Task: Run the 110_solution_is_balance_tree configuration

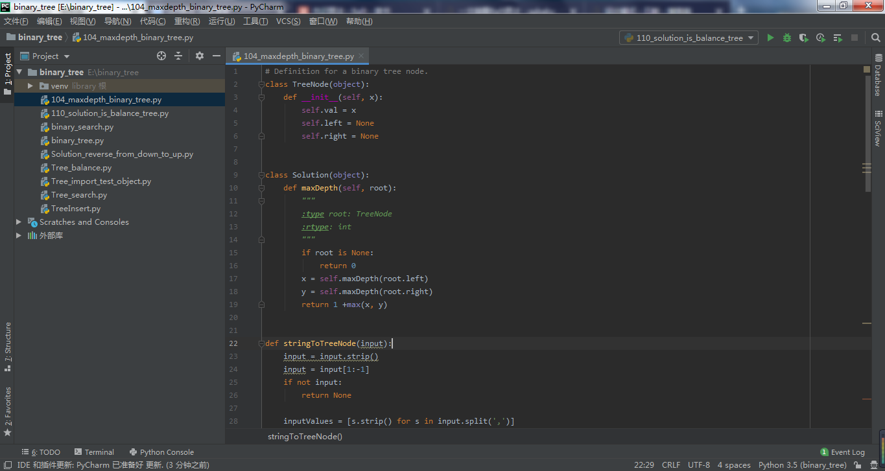Action: click(770, 38)
